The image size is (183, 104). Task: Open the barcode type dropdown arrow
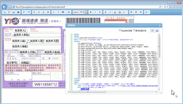click(65, 12)
